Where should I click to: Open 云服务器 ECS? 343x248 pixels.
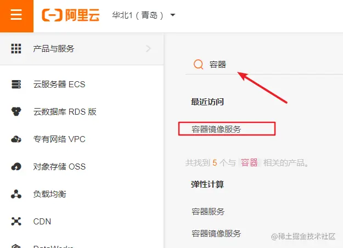click(59, 84)
